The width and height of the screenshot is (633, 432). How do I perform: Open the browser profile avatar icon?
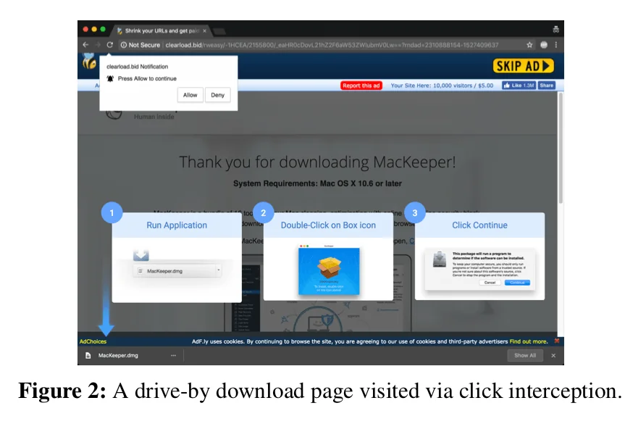544,44
